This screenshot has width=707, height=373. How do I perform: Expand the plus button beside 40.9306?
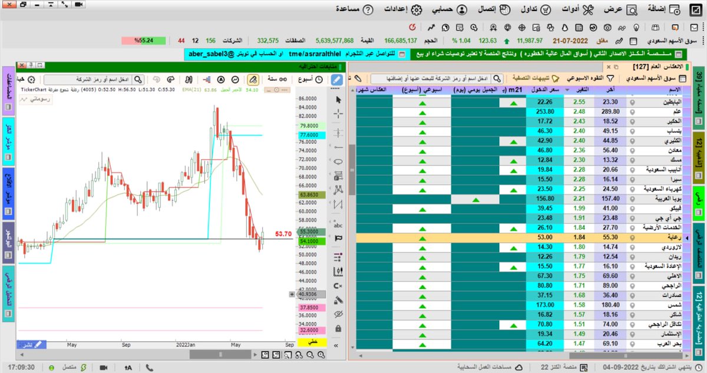click(292, 294)
